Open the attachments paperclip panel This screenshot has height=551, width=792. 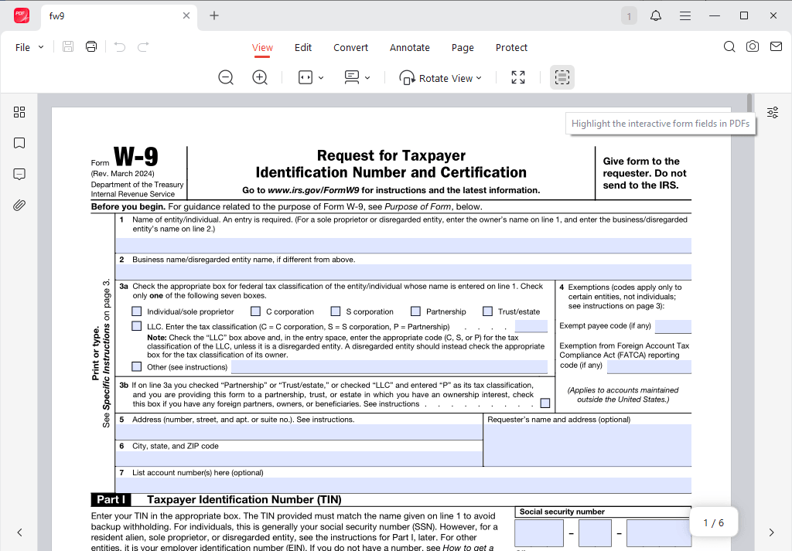[19, 206]
